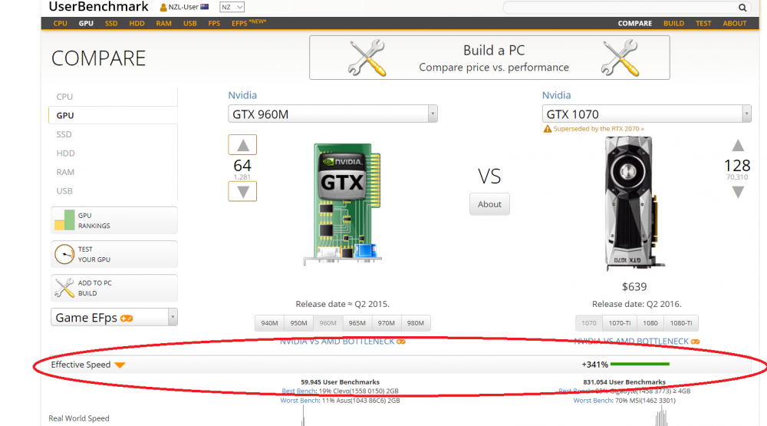Click the Real World Speed label

tap(79, 418)
